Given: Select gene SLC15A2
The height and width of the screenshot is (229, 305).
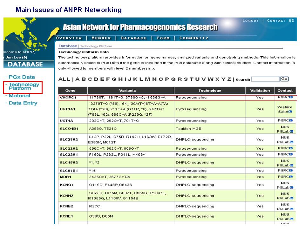Looking at the screenshot, I should click(69, 163).
